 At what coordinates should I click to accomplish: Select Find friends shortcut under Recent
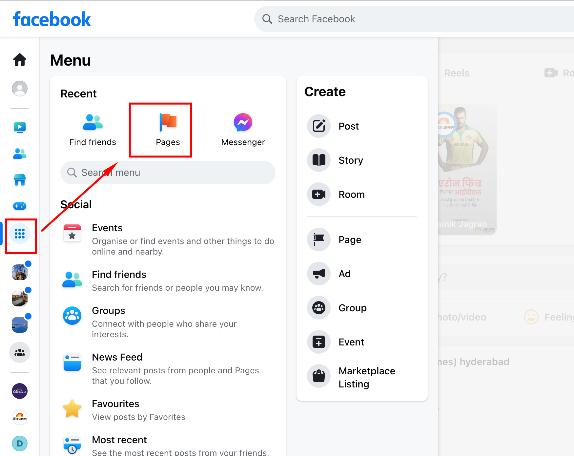coord(93,130)
